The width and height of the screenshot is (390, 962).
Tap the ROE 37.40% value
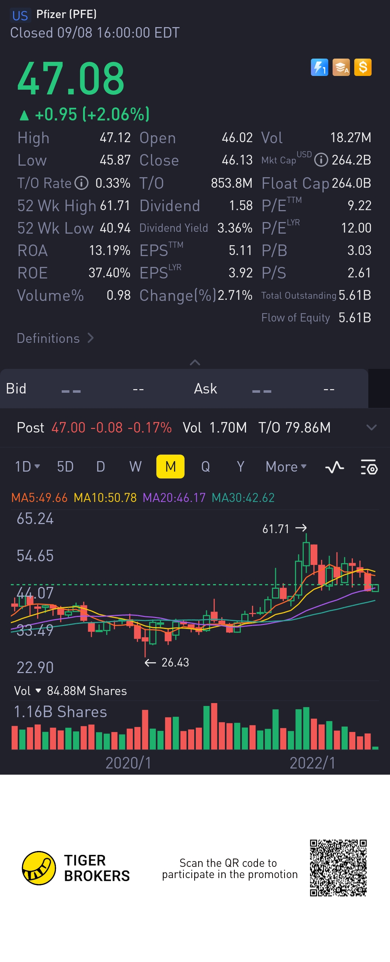109,273
